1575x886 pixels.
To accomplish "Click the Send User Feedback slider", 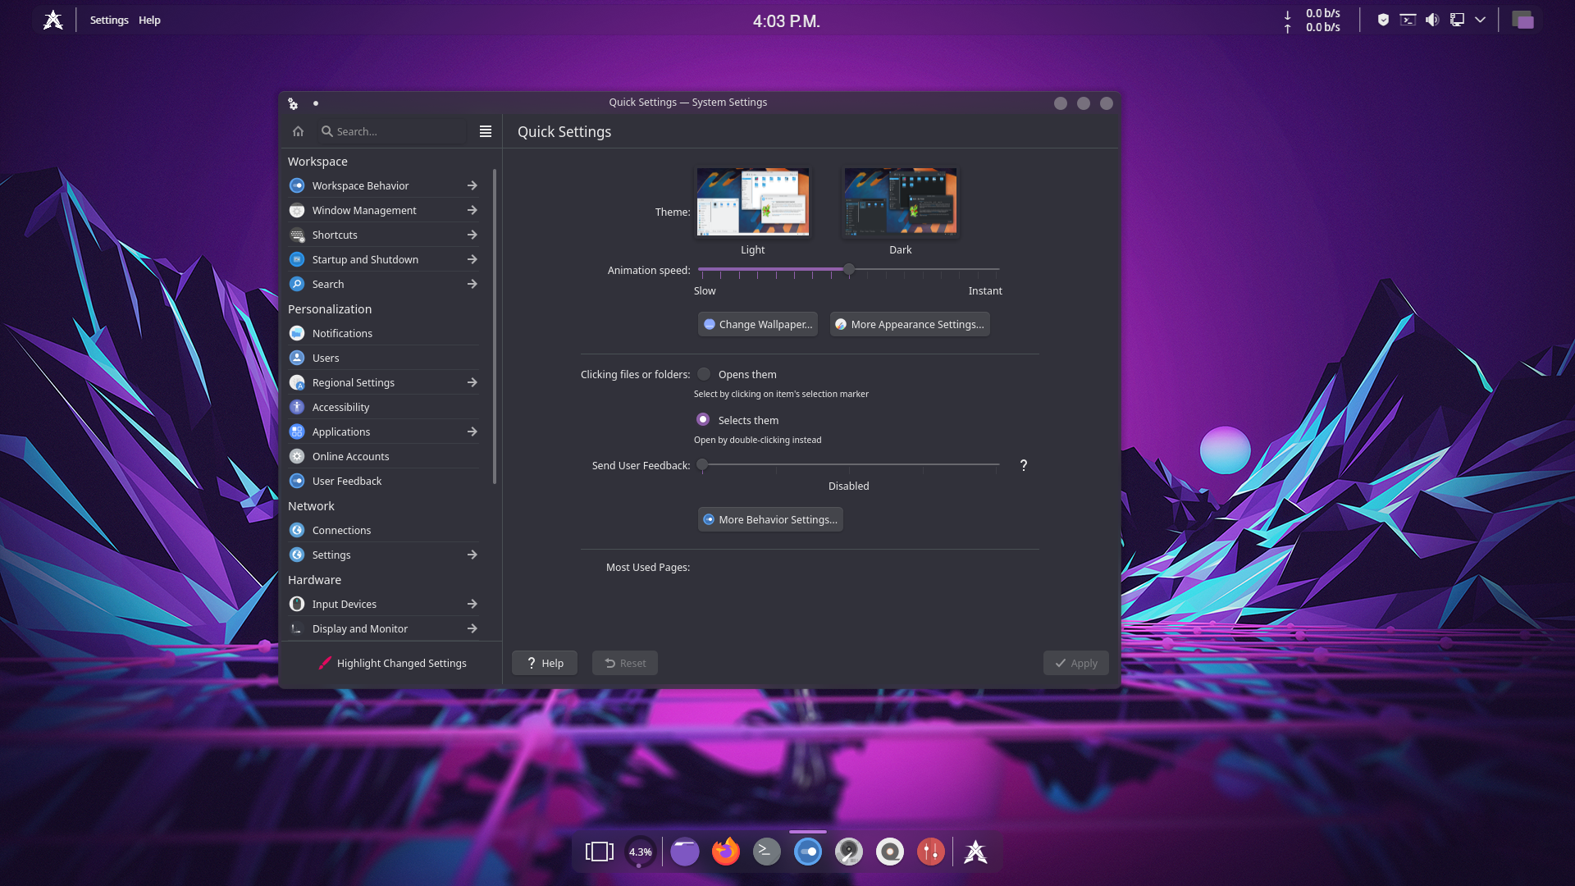I will 849,464.
